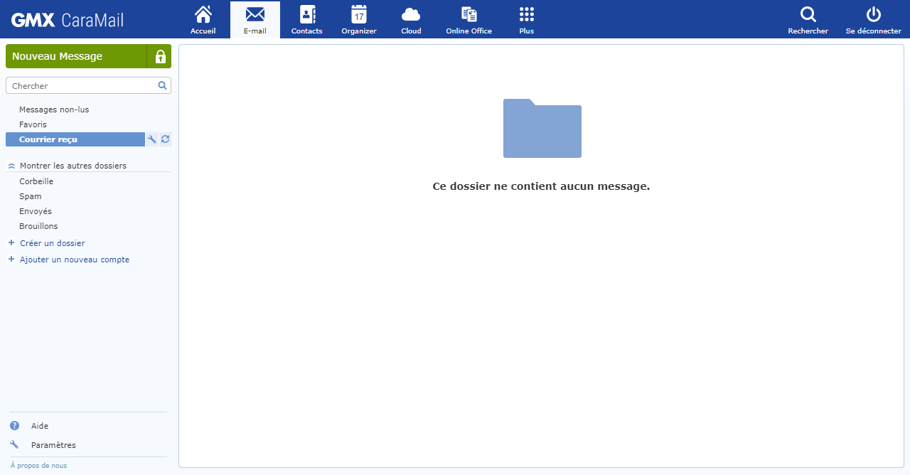Viewport: 910px width, 475px height.
Task: Switch to the Organizer calendar
Action: (x=358, y=19)
